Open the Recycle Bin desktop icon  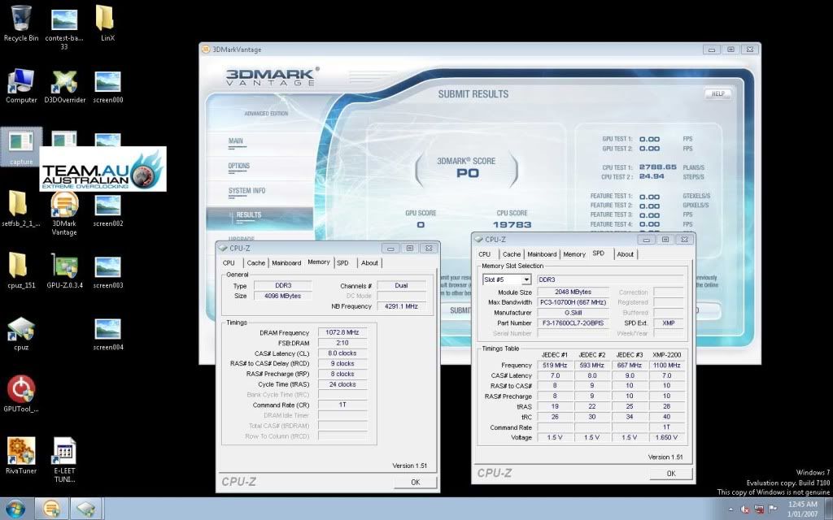[x=21, y=24]
